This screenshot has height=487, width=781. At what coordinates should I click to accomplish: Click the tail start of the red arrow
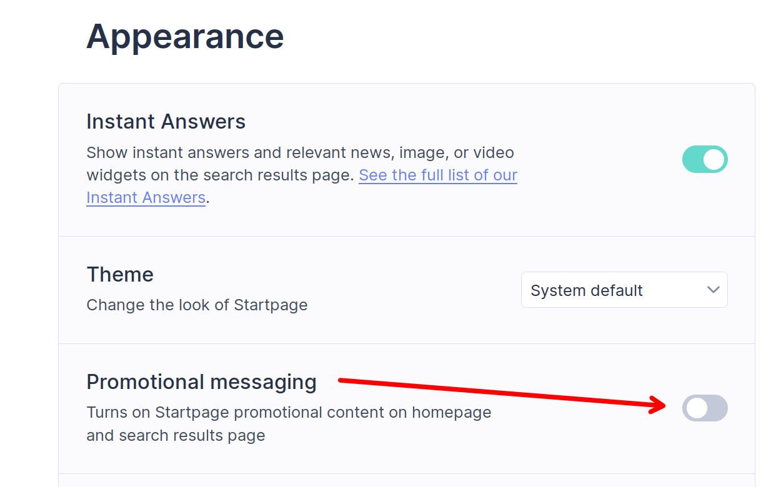pos(341,380)
